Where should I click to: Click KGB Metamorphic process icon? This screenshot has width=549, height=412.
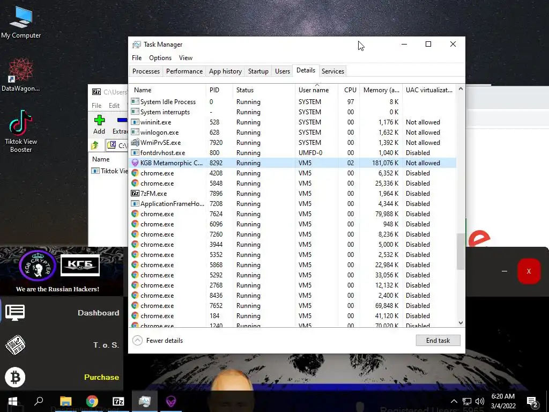click(x=135, y=163)
